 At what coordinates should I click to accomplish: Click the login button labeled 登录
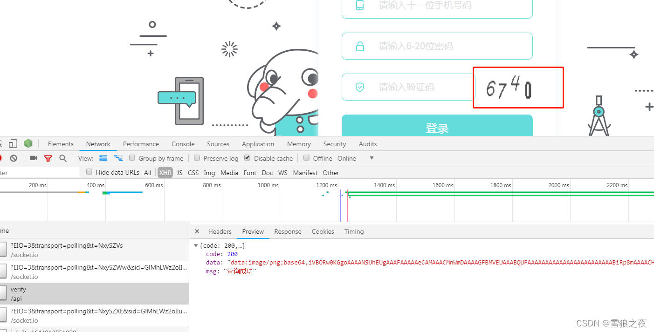pyautogui.click(x=437, y=127)
